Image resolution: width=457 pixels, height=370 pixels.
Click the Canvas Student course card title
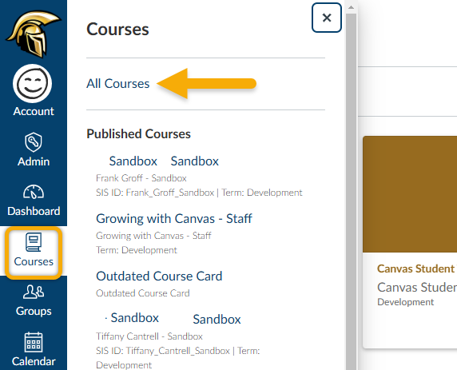pos(417,269)
